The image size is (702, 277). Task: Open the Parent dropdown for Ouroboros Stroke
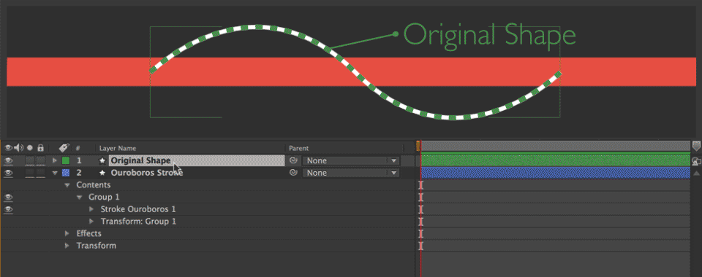(x=350, y=173)
